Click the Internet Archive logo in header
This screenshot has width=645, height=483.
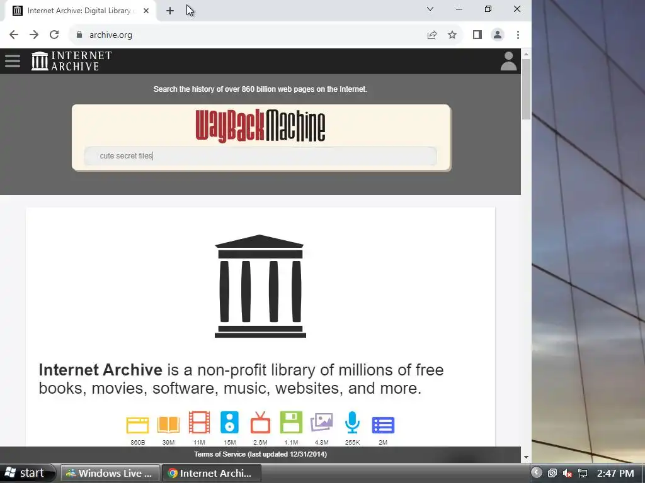[72, 61]
